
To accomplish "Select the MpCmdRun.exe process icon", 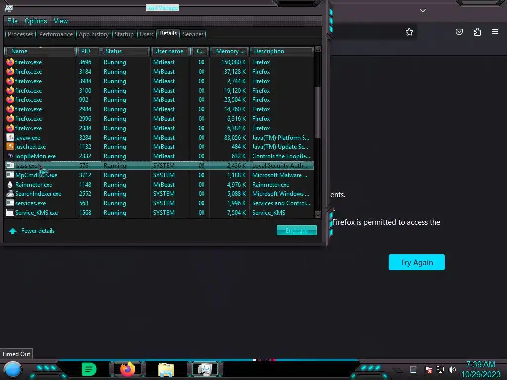I will [10, 175].
